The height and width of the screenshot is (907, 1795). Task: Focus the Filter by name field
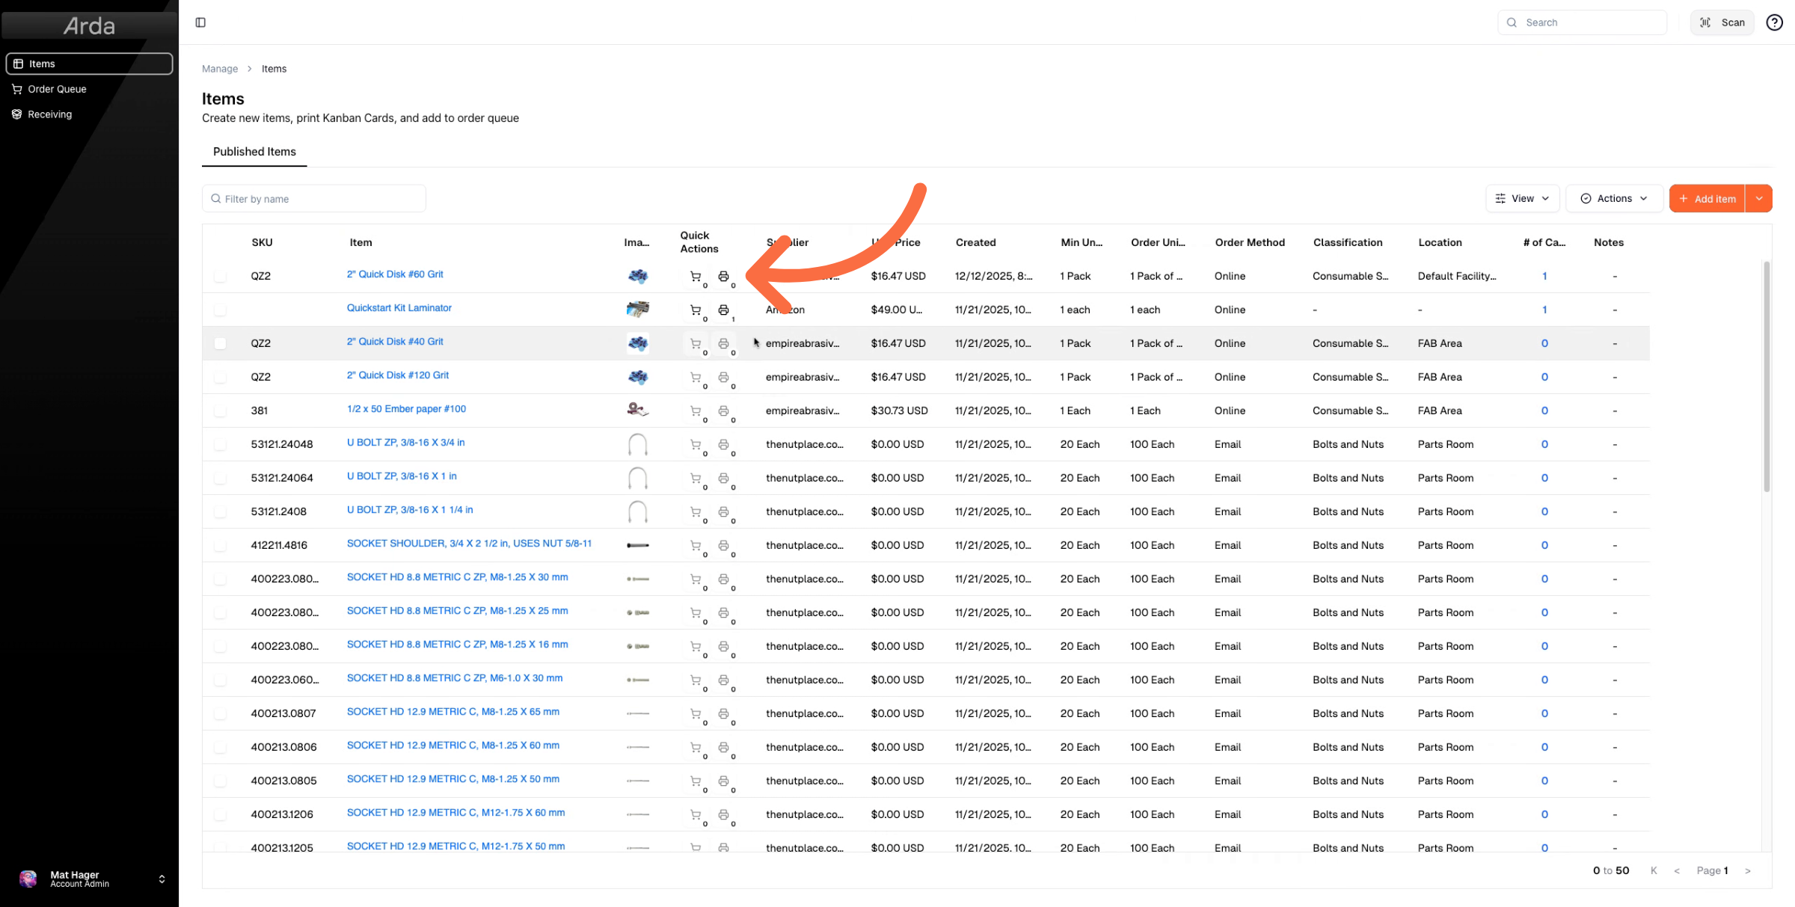click(314, 199)
